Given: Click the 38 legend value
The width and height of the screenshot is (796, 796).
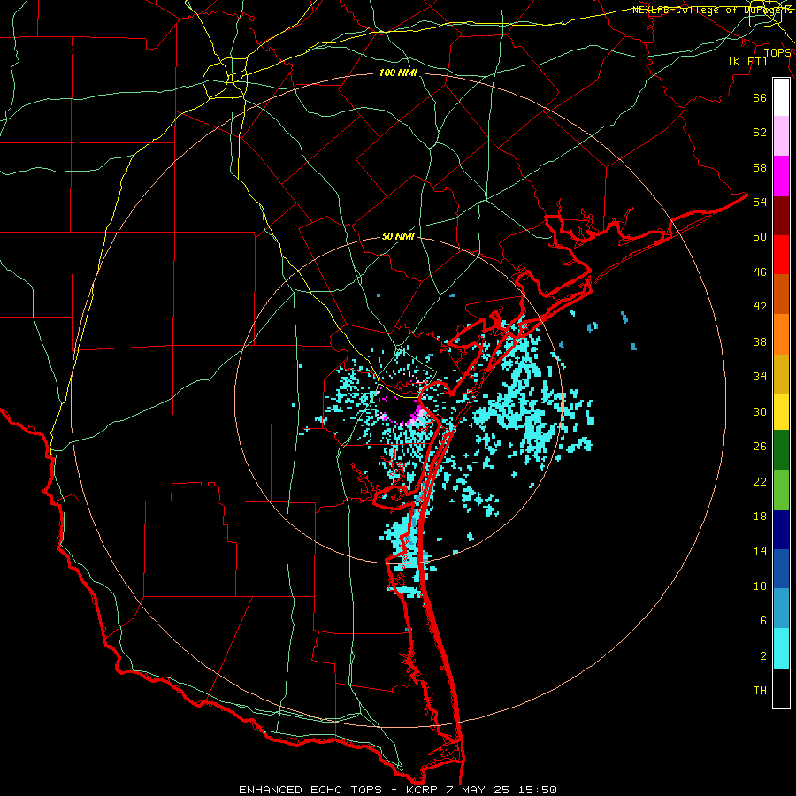Looking at the screenshot, I should [x=760, y=341].
